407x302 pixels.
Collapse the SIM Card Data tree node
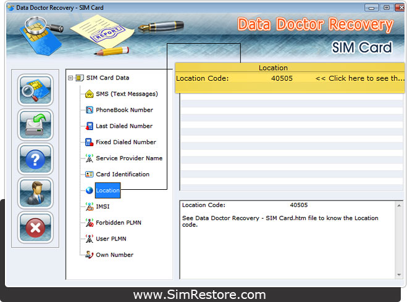pyautogui.click(x=70, y=78)
